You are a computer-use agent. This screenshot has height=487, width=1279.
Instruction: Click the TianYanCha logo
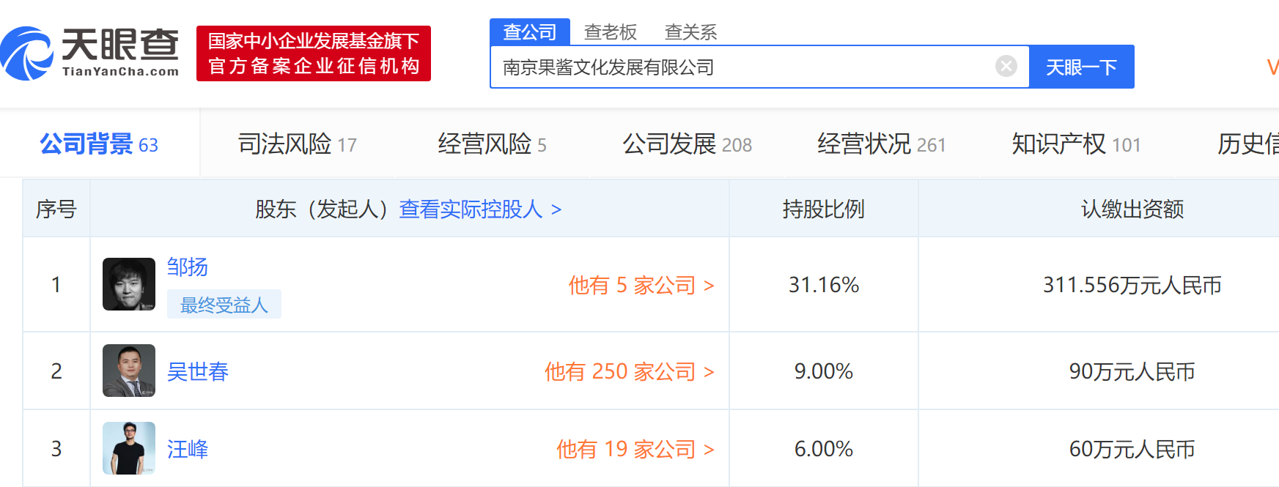coord(89,53)
